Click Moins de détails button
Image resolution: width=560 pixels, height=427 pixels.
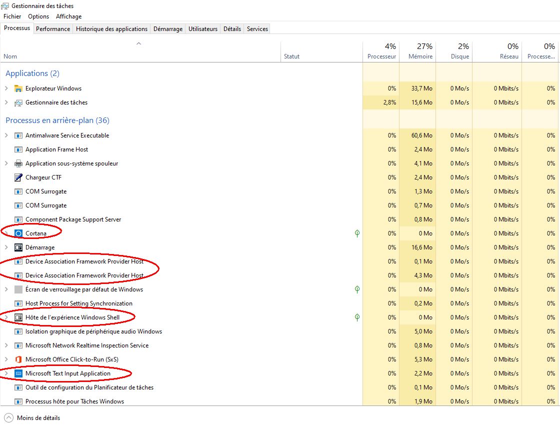click(32, 418)
